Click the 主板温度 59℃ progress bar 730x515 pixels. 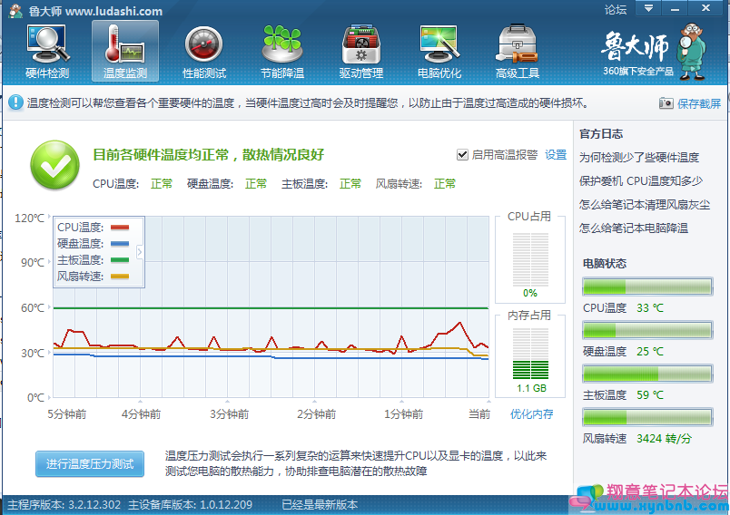[647, 374]
